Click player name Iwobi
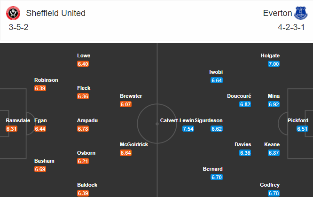The height and width of the screenshot is (197, 313). click(216, 72)
